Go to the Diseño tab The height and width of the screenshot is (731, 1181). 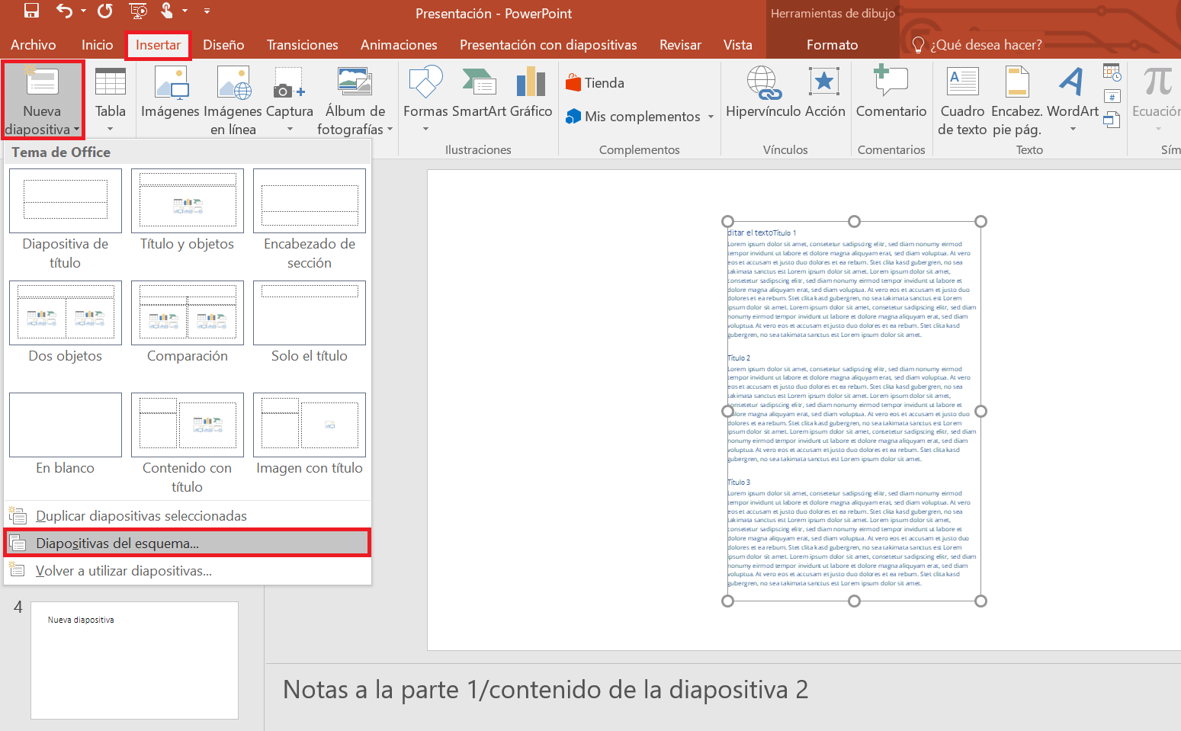pos(223,45)
